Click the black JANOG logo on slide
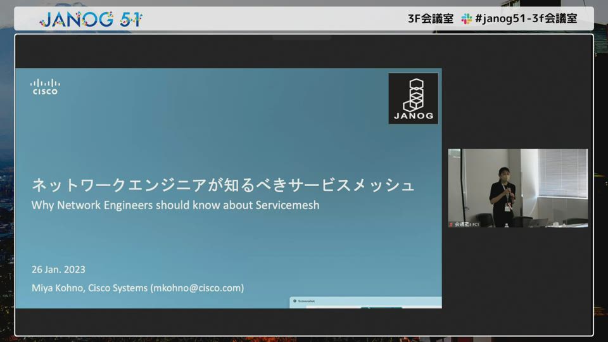The width and height of the screenshot is (608, 342). (413, 98)
